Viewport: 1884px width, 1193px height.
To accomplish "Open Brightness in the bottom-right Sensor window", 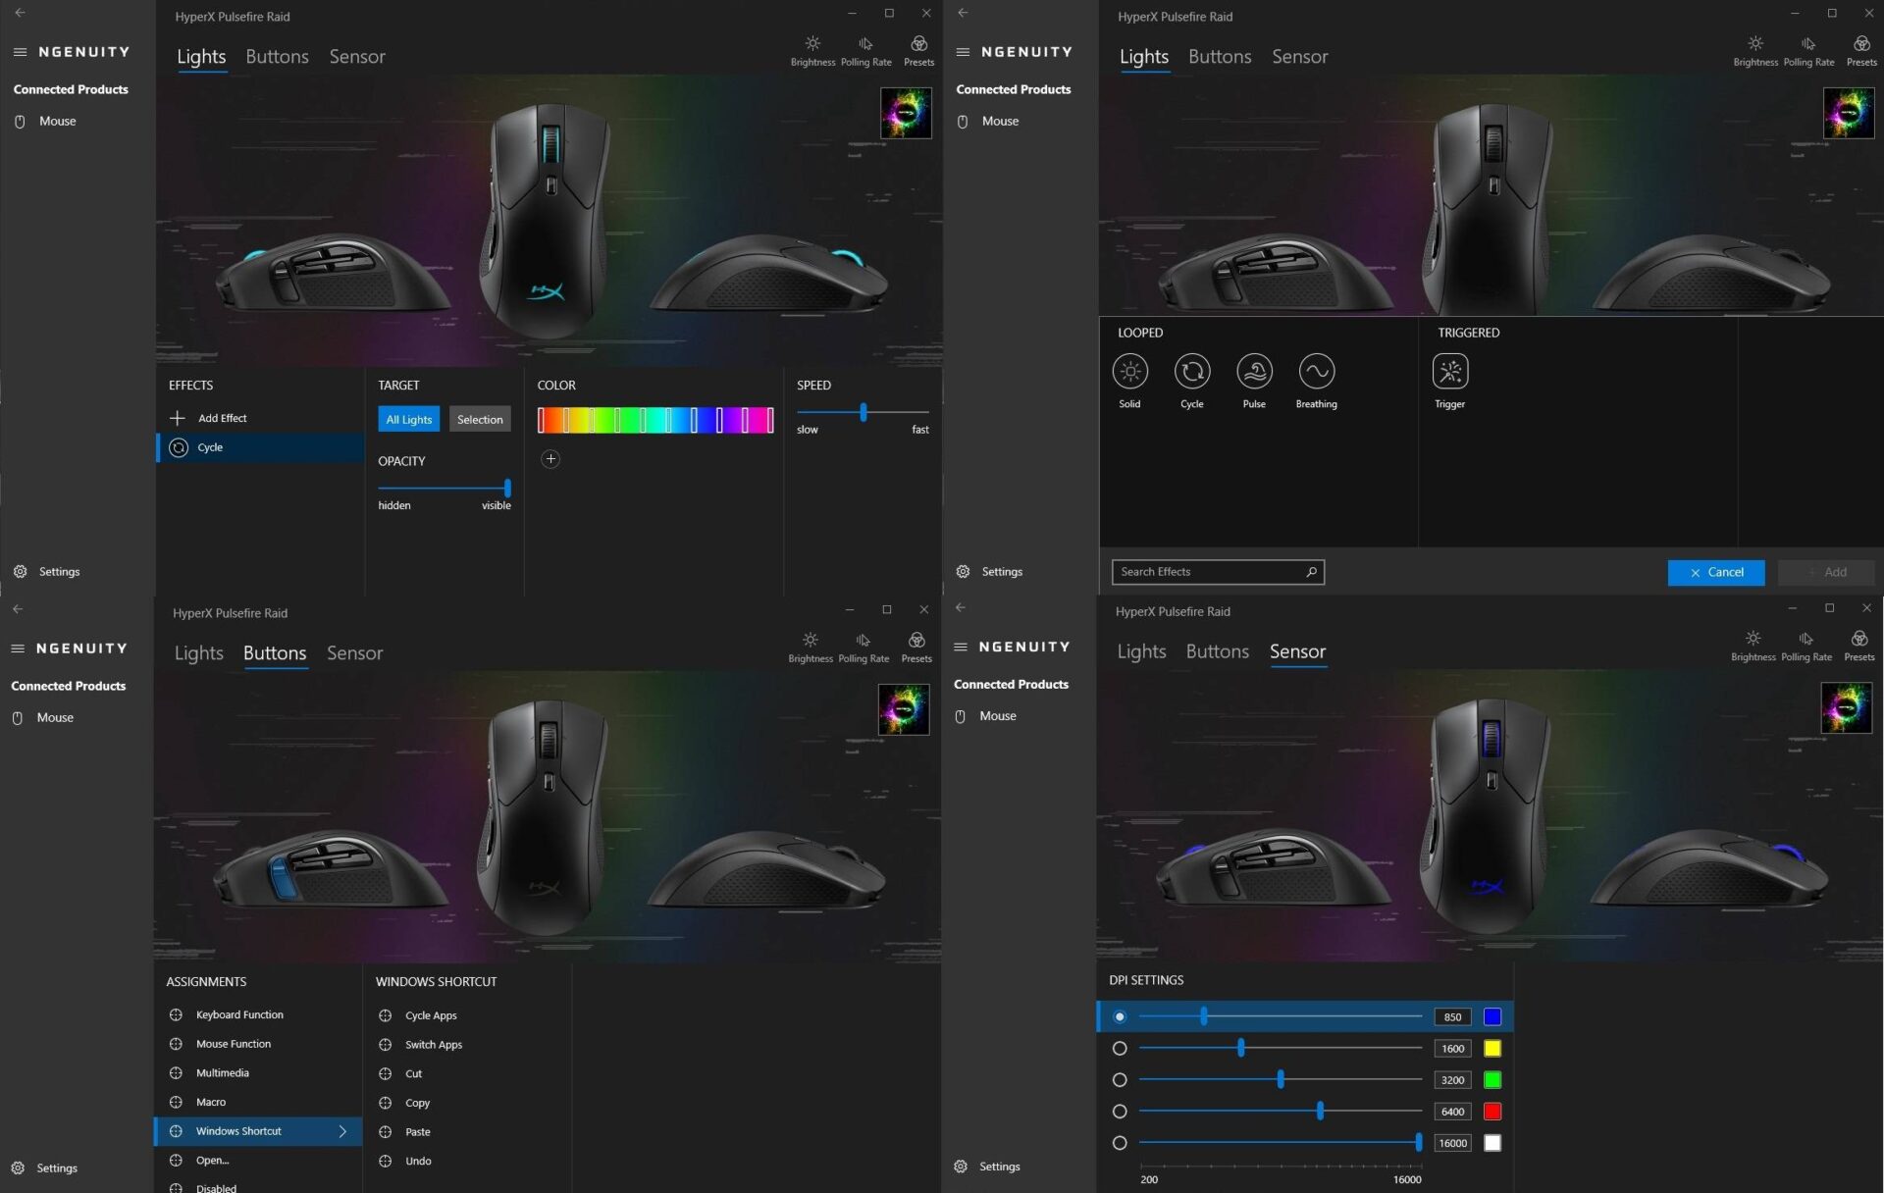I will pos(1753,646).
